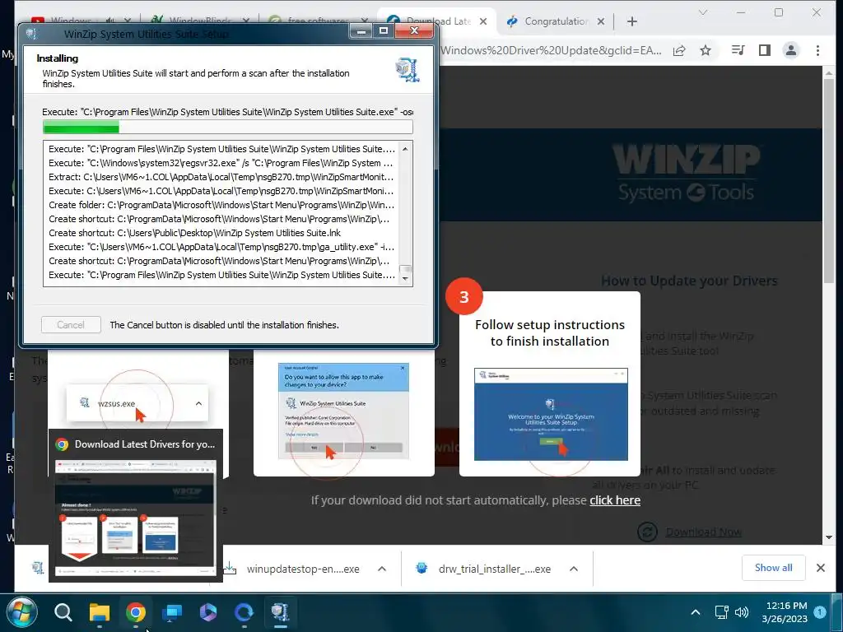Click the installation progress bar
Image resolution: width=843 pixels, height=632 pixels.
227,127
